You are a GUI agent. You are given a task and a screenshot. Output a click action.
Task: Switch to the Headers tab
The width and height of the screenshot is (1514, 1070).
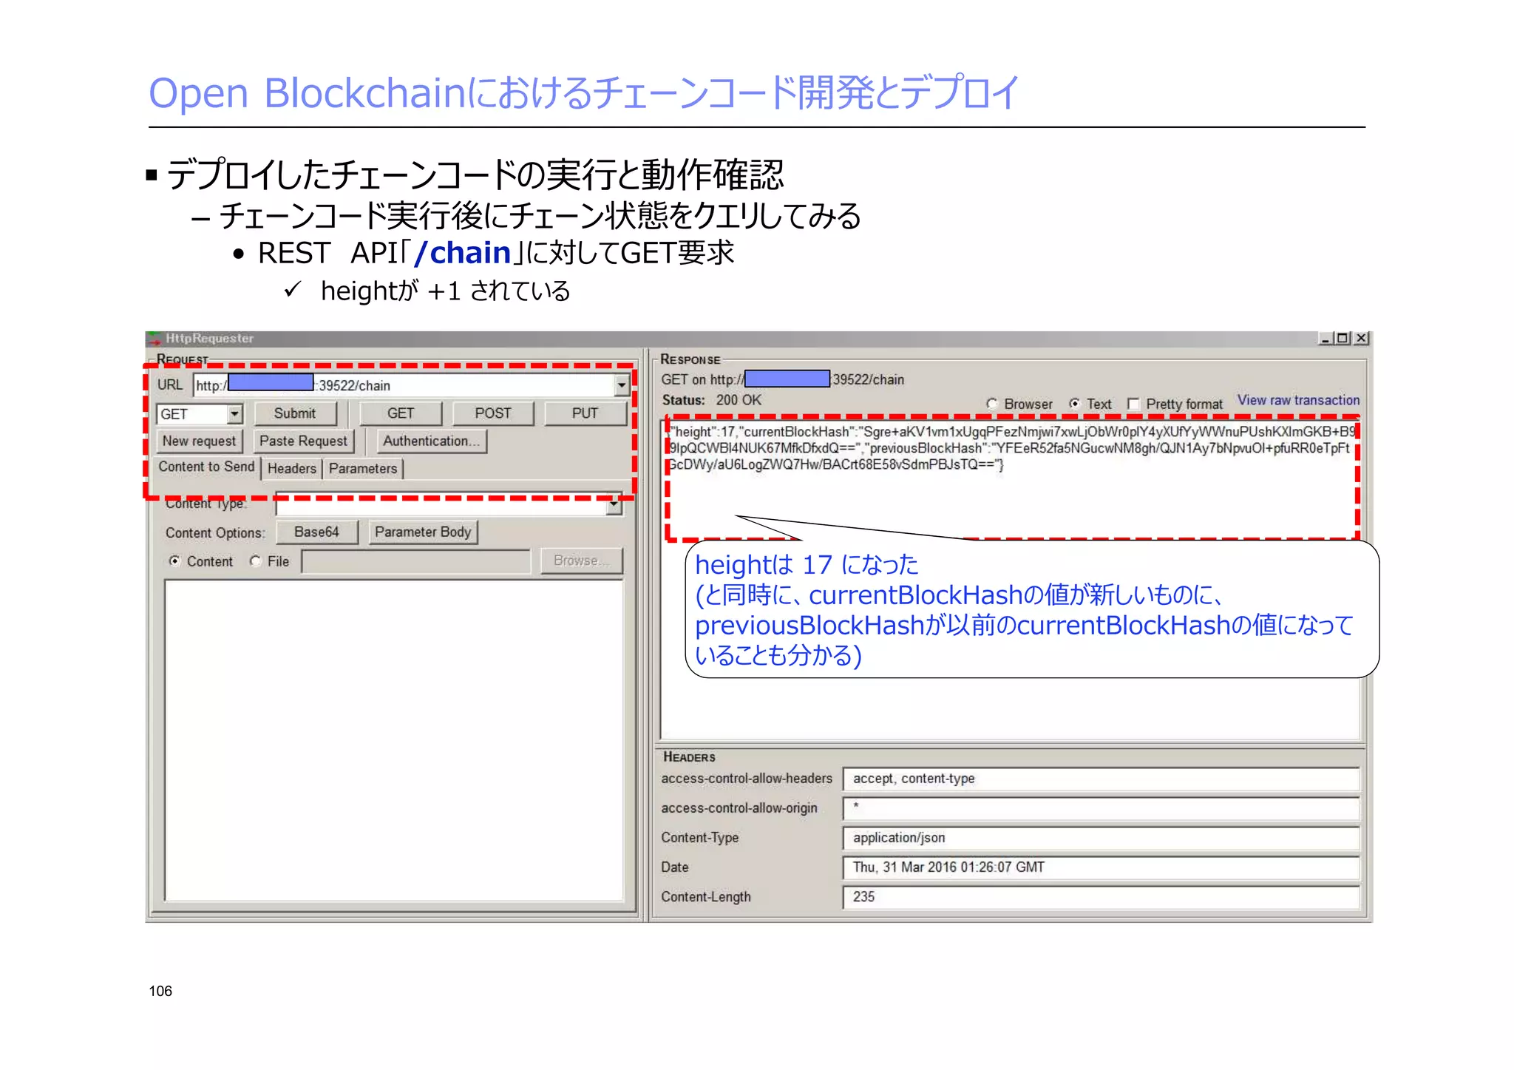292,468
